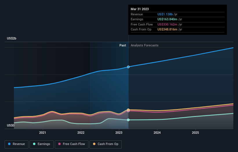
Task: Click the Cash From Op label in tooltip
Action: click(141, 30)
